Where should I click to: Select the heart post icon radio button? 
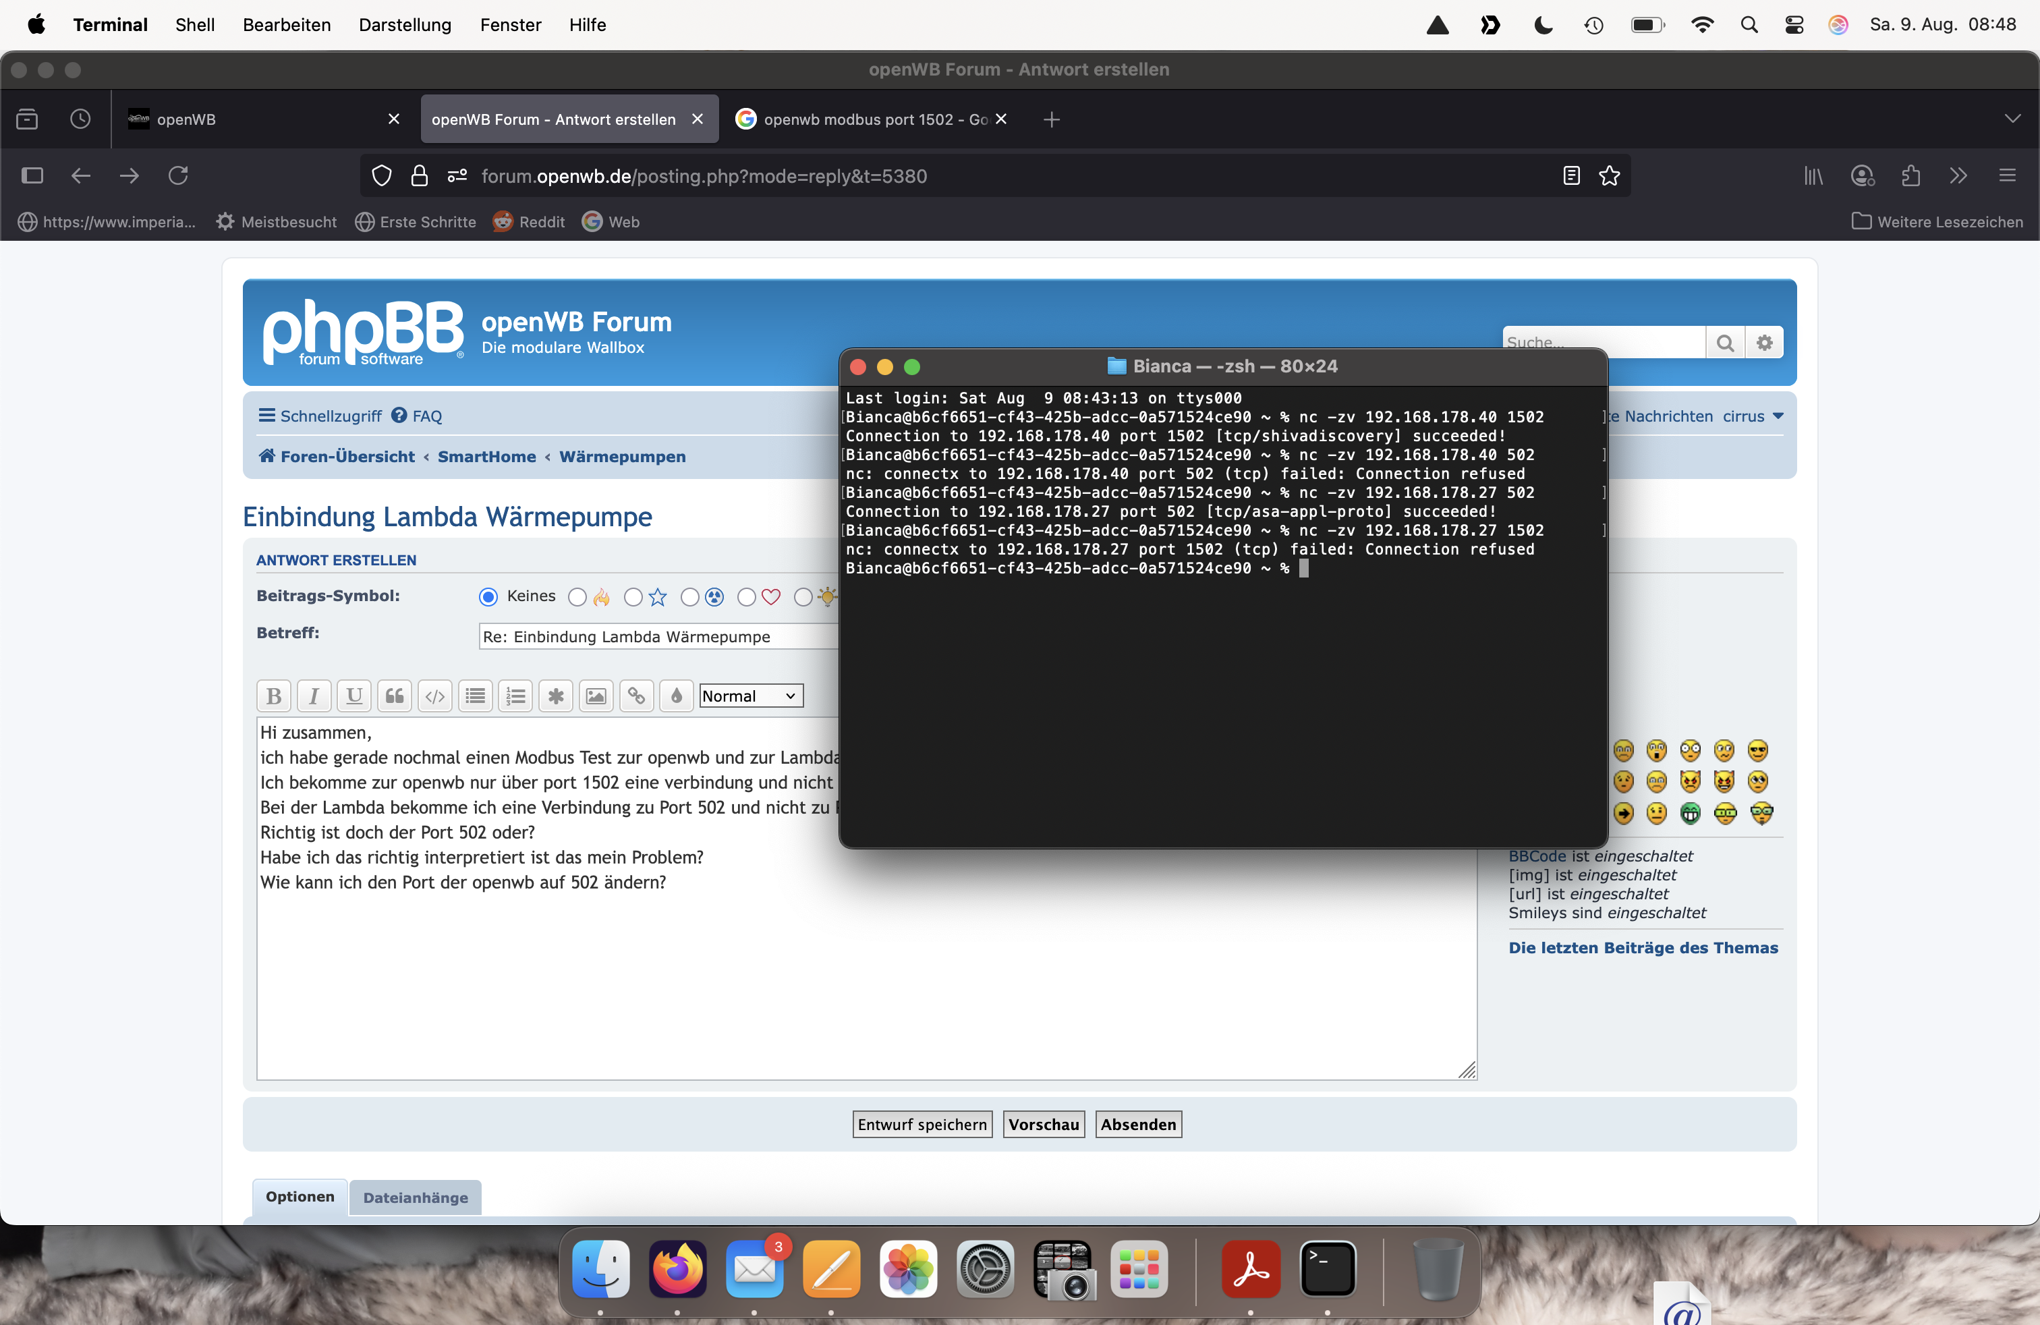pos(747,597)
